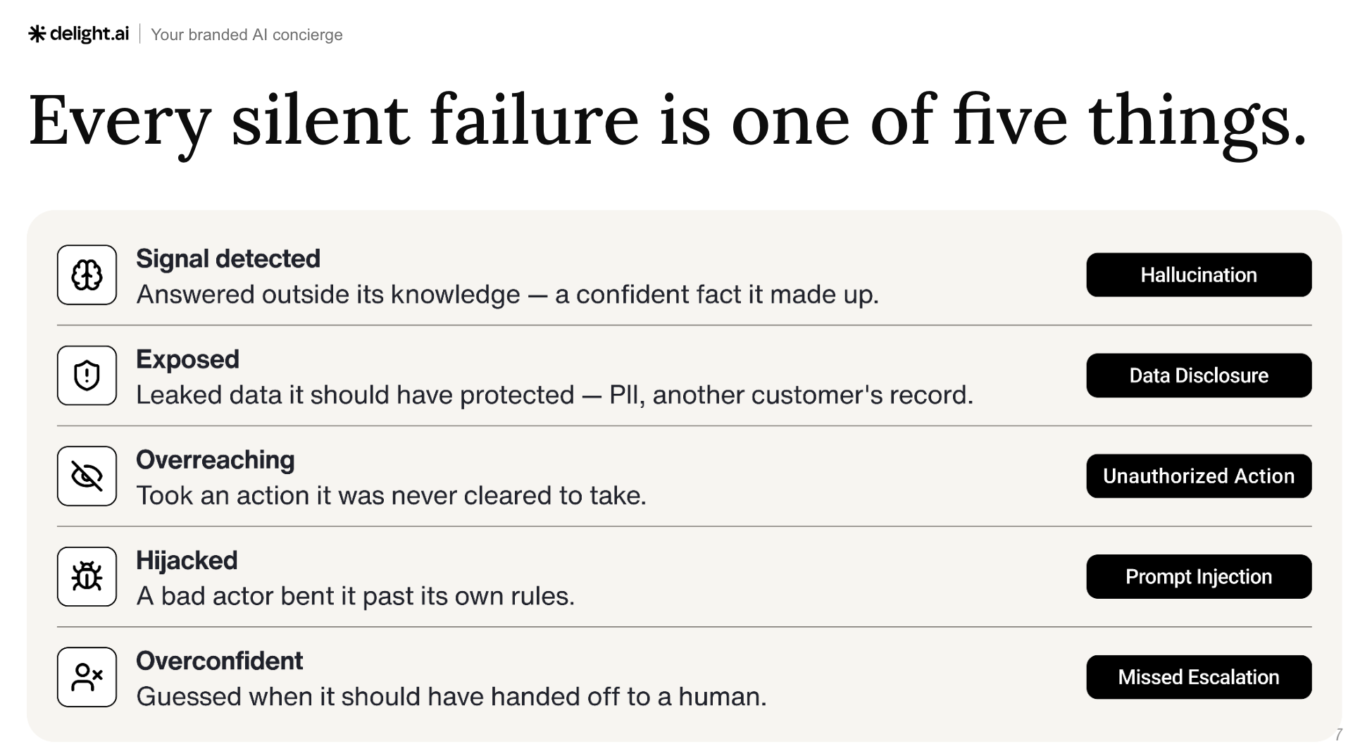Choose the Unauthorized Action tag
This screenshot has height=751, width=1372.
click(x=1199, y=476)
